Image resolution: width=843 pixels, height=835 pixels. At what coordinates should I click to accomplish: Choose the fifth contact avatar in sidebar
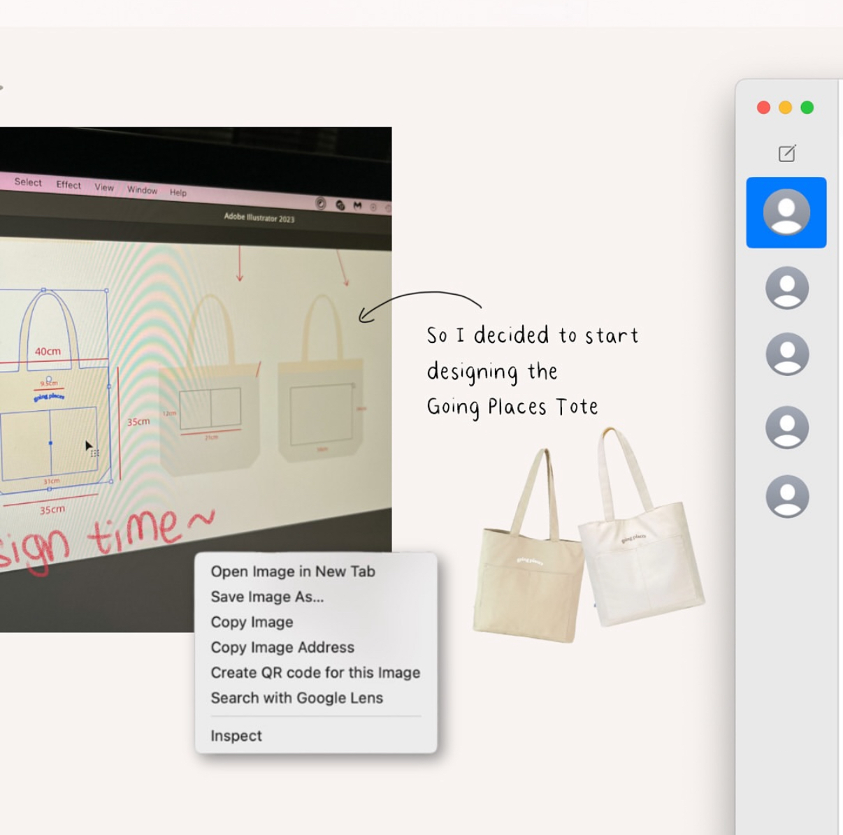pos(786,496)
